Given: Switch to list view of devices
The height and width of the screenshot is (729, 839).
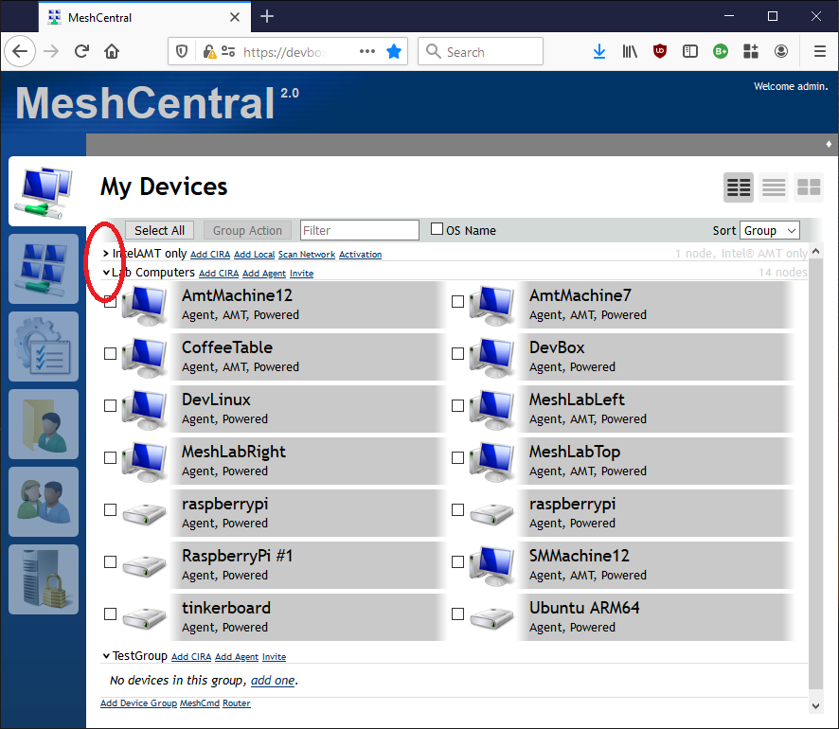Looking at the screenshot, I should click(x=773, y=187).
